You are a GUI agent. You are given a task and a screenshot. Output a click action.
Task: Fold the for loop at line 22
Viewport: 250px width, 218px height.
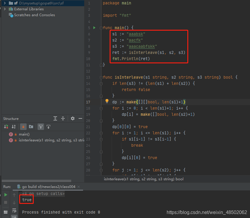(x=101, y=133)
